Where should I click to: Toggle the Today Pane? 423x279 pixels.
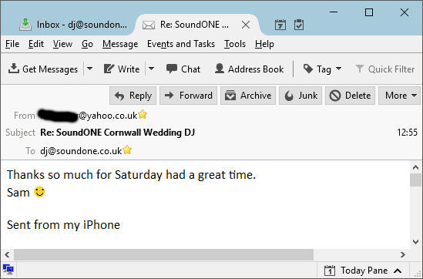point(363,271)
